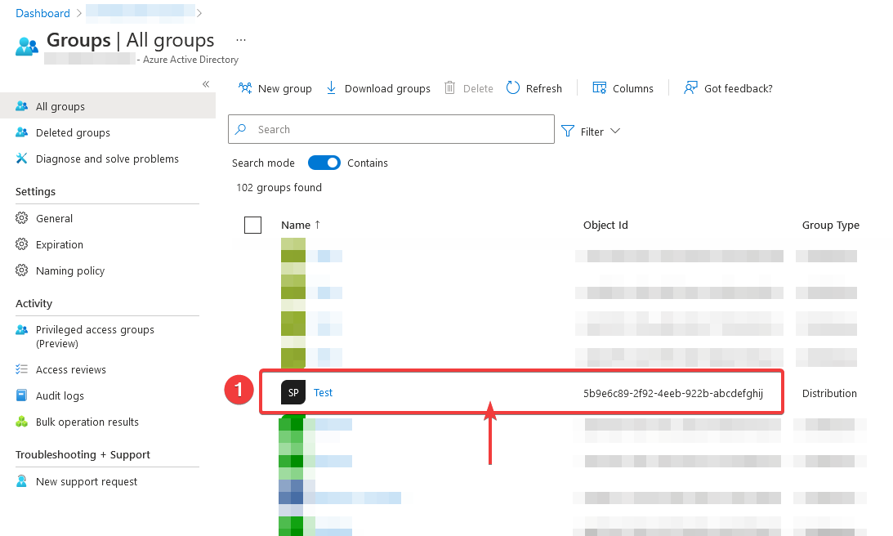Check the select-all groups checkbox
893x536 pixels.
point(253,226)
